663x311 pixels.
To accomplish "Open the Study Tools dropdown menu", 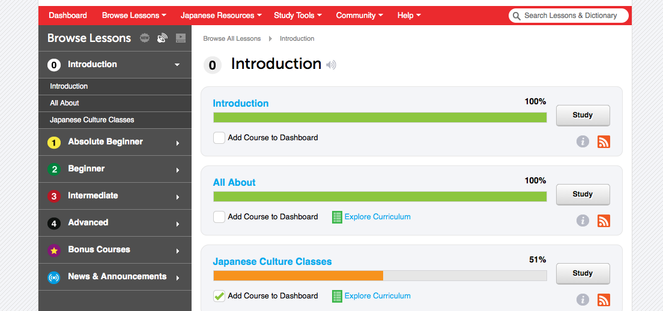I will (x=298, y=16).
